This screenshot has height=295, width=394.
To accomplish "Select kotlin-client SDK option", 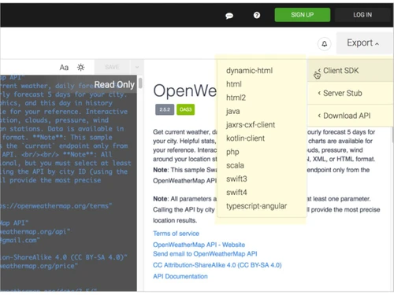I will click(245, 138).
